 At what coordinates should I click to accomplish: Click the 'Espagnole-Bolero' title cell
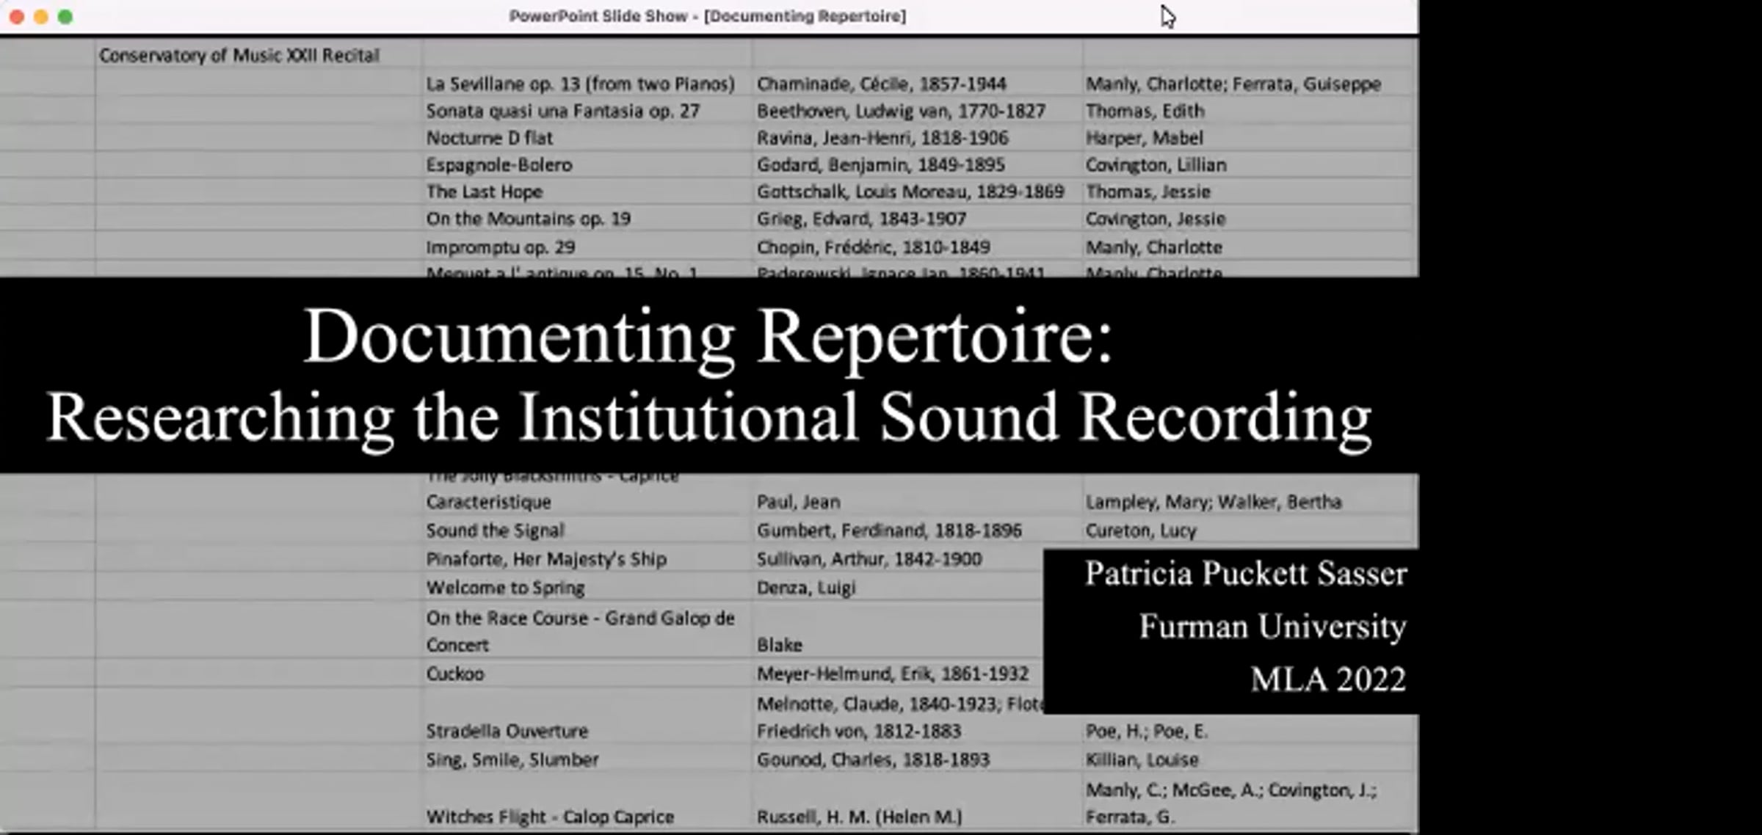click(x=499, y=165)
